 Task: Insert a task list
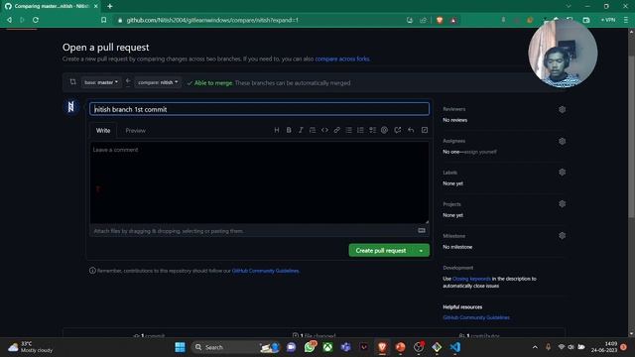click(373, 130)
